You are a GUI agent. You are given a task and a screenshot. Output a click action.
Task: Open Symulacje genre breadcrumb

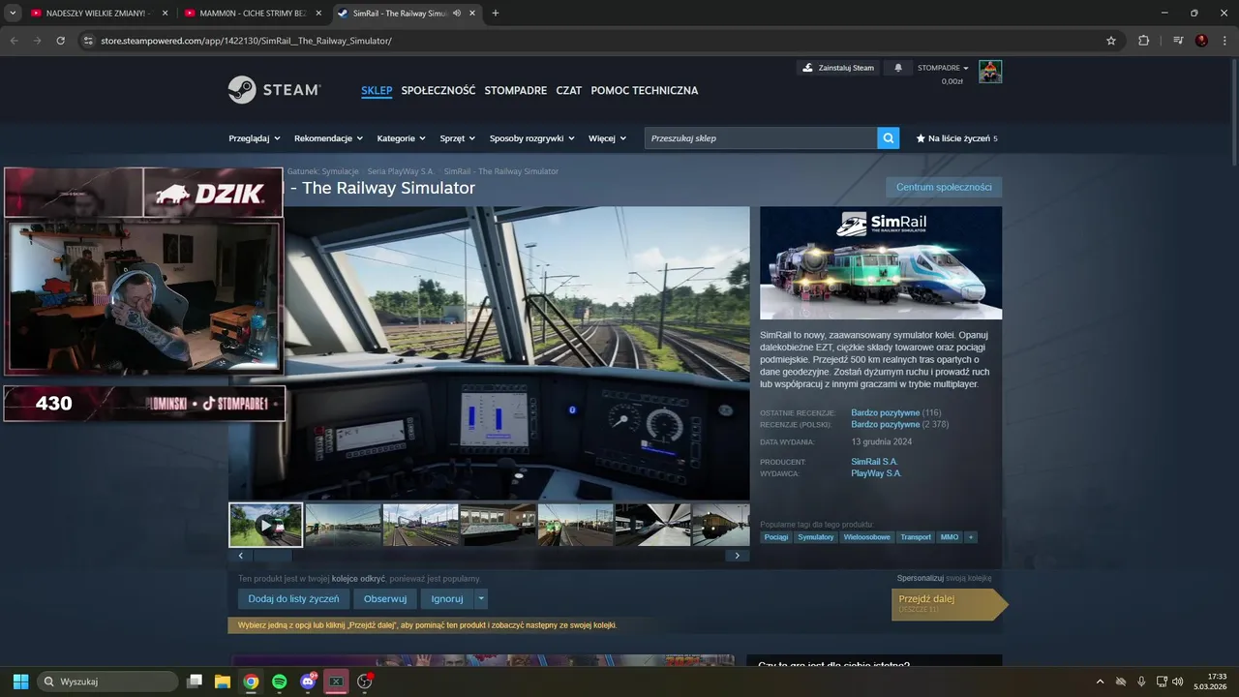[340, 171]
